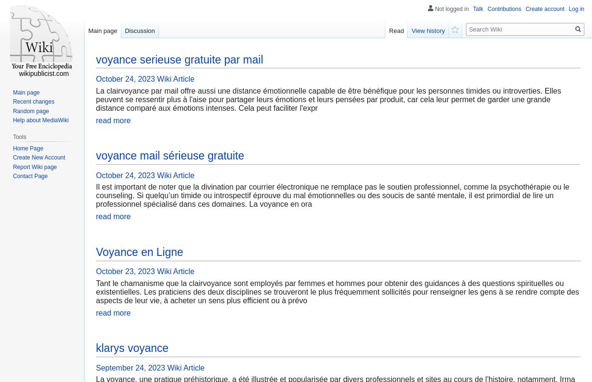Click the wiki puzzle logo
This screenshot has height=382, width=592.
(x=42, y=41)
